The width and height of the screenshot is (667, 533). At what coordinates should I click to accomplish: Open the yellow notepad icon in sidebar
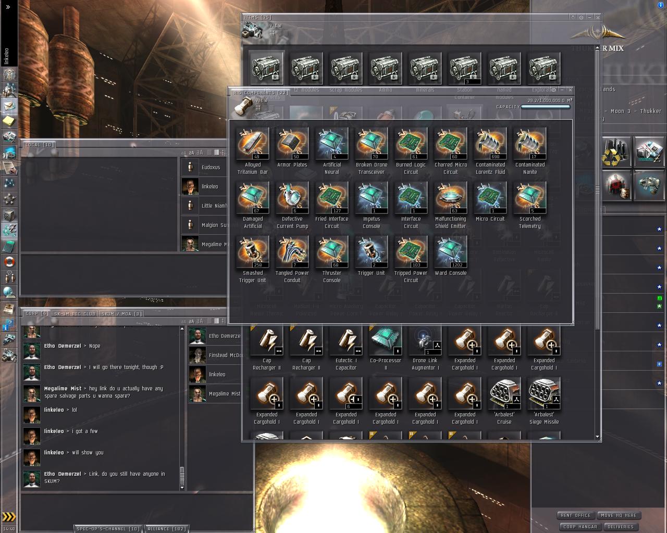point(9,121)
